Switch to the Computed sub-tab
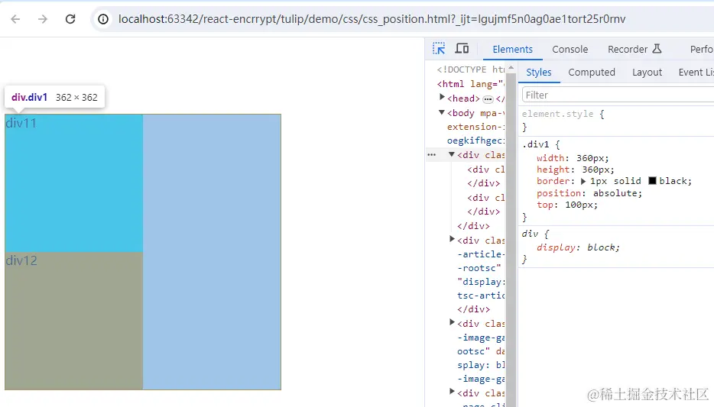 [592, 73]
